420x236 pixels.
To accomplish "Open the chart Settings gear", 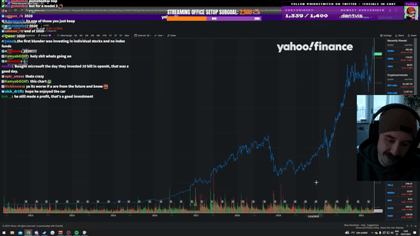I will (x=386, y=35).
